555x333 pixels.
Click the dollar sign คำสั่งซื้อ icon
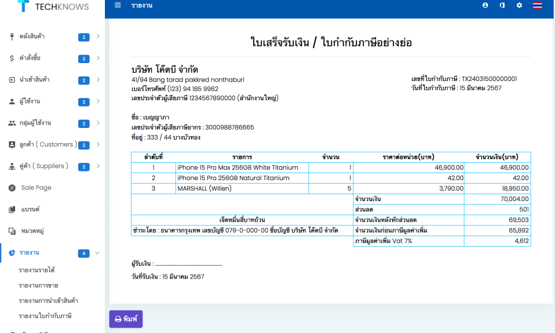point(12,58)
